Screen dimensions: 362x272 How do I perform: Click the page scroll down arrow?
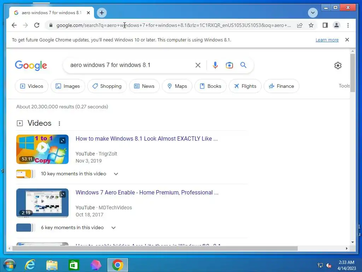(x=352, y=242)
